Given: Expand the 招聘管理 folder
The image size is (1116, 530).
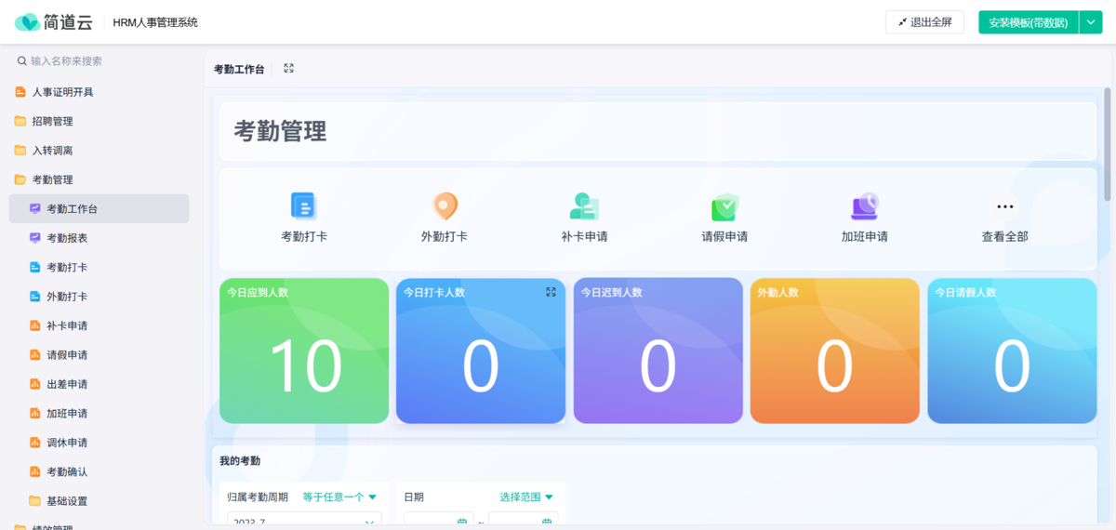Looking at the screenshot, I should coord(99,121).
